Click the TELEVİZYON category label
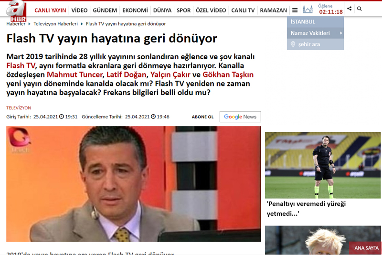Screen dimensions: 382x255 (x=19, y=108)
